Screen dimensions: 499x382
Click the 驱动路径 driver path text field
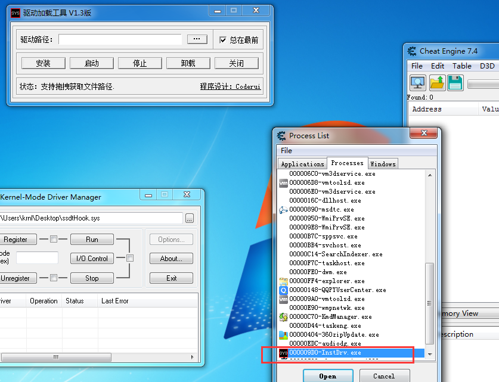pos(120,39)
